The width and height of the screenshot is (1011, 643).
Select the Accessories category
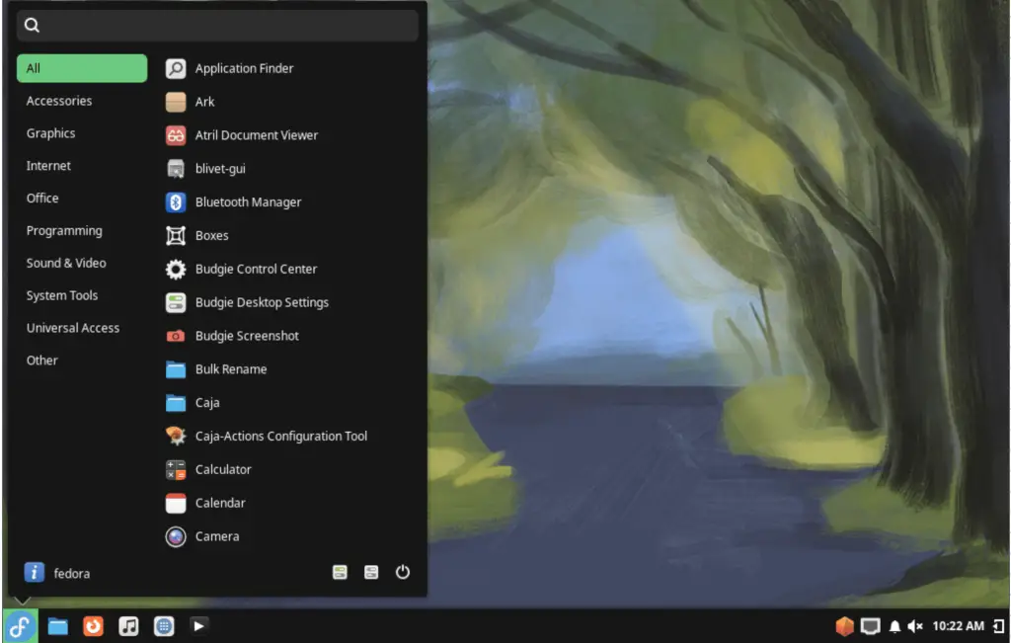point(82,101)
